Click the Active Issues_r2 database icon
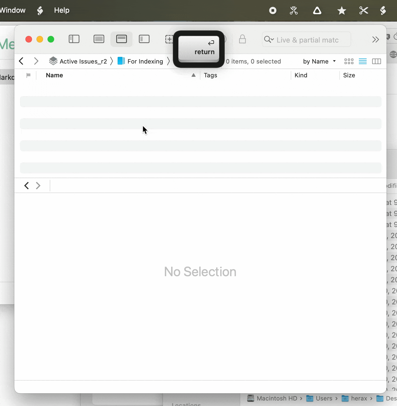This screenshot has width=397, height=406. pyautogui.click(x=52, y=61)
